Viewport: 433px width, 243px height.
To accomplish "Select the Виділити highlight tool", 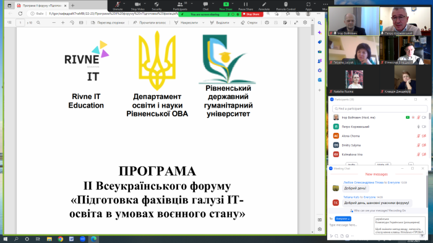I will (x=220, y=23).
